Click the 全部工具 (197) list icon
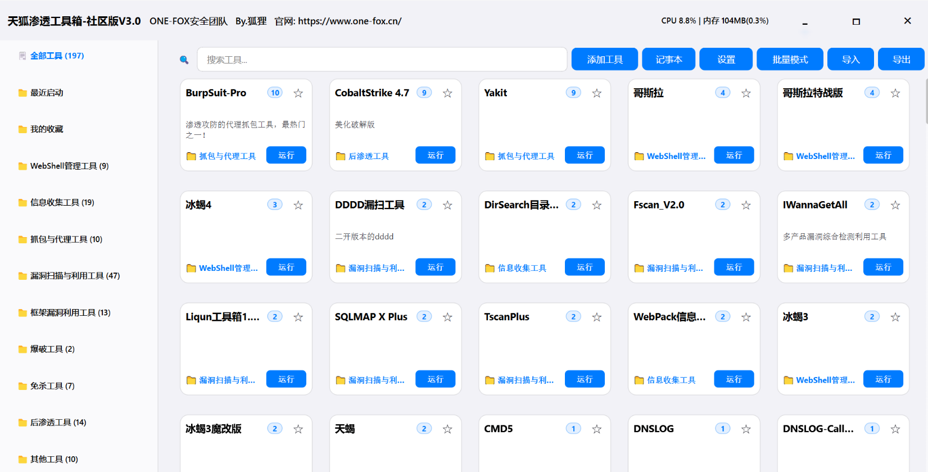 pos(22,56)
